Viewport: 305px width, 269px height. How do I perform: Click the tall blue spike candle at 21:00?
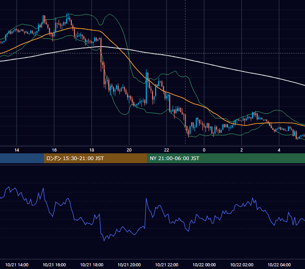tap(146, 87)
